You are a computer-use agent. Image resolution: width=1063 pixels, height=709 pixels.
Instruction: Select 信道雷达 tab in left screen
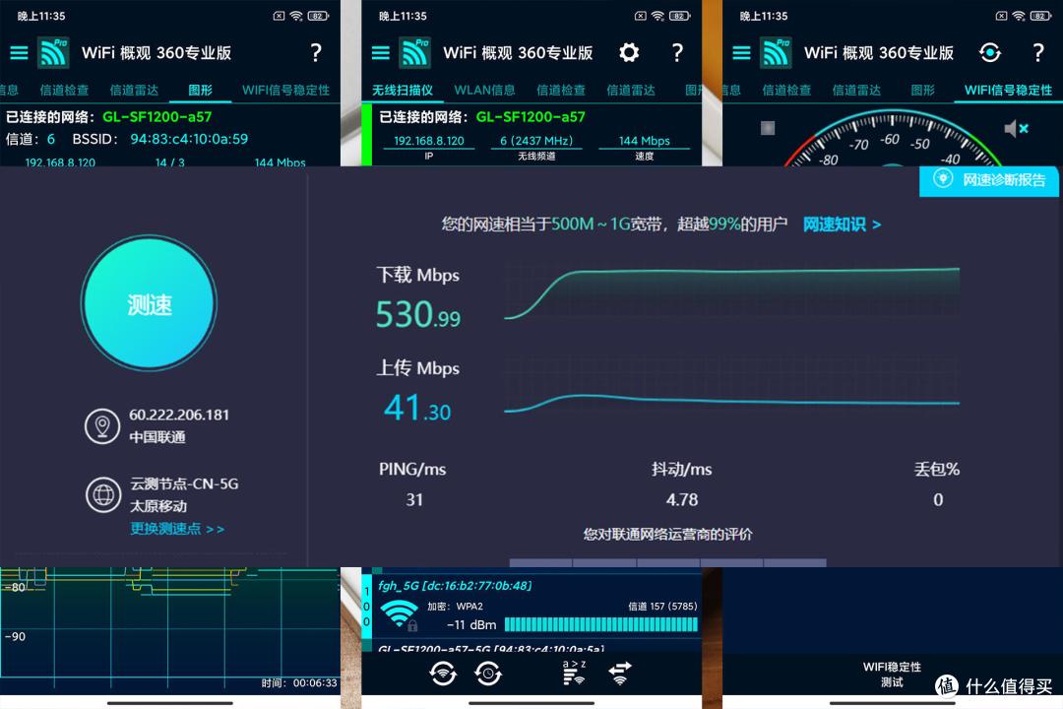pos(134,91)
